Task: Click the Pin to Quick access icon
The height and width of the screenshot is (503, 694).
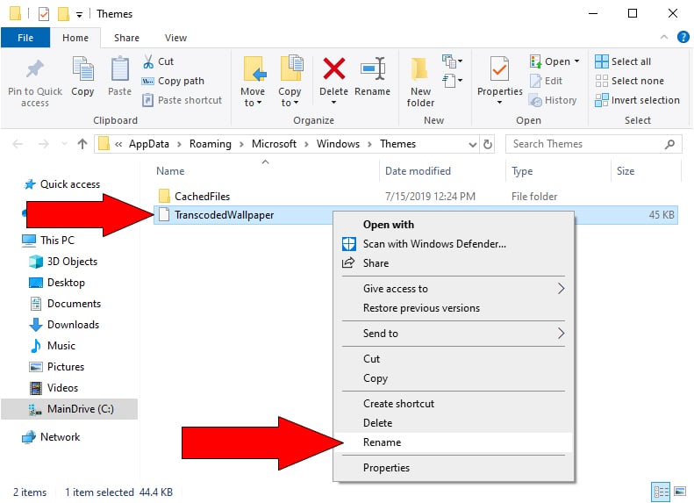Action: 35,71
